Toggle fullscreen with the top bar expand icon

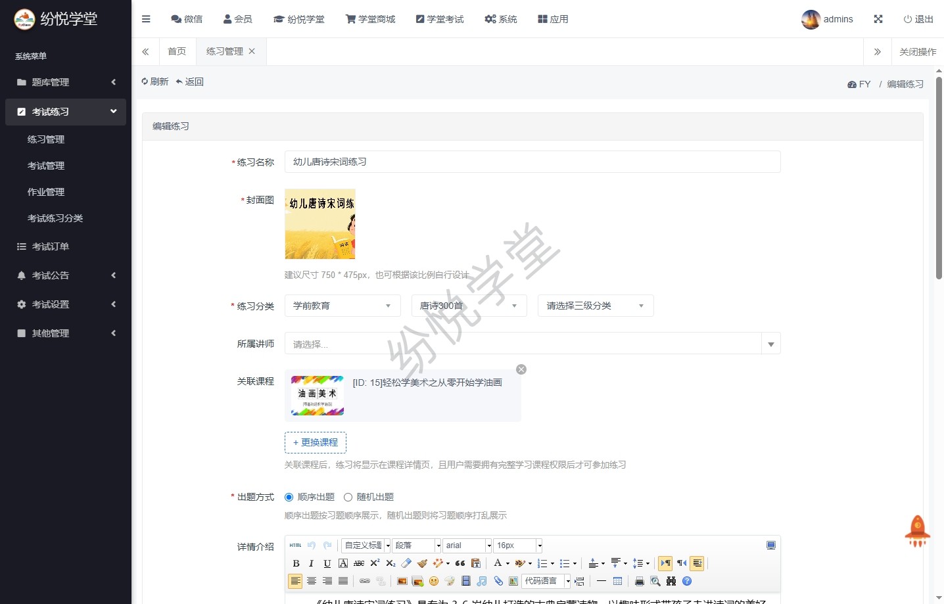878,19
